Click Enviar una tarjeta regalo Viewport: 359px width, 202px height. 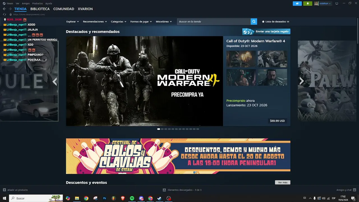(x=266, y=31)
